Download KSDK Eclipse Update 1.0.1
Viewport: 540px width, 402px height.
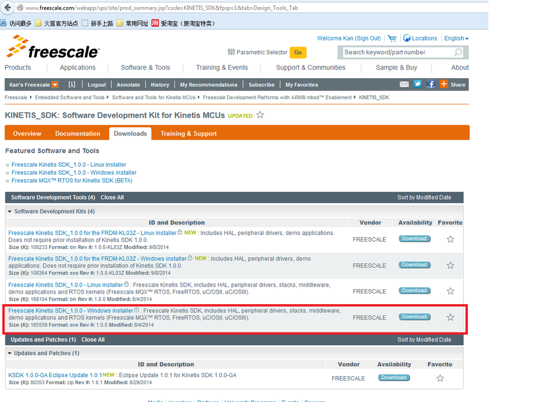point(394,378)
